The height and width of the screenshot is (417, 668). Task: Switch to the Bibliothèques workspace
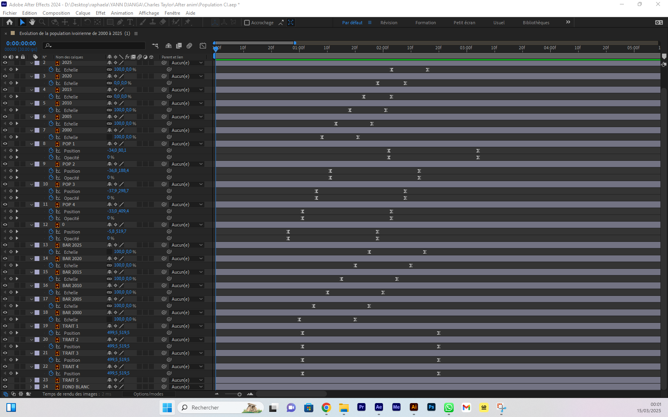click(536, 23)
